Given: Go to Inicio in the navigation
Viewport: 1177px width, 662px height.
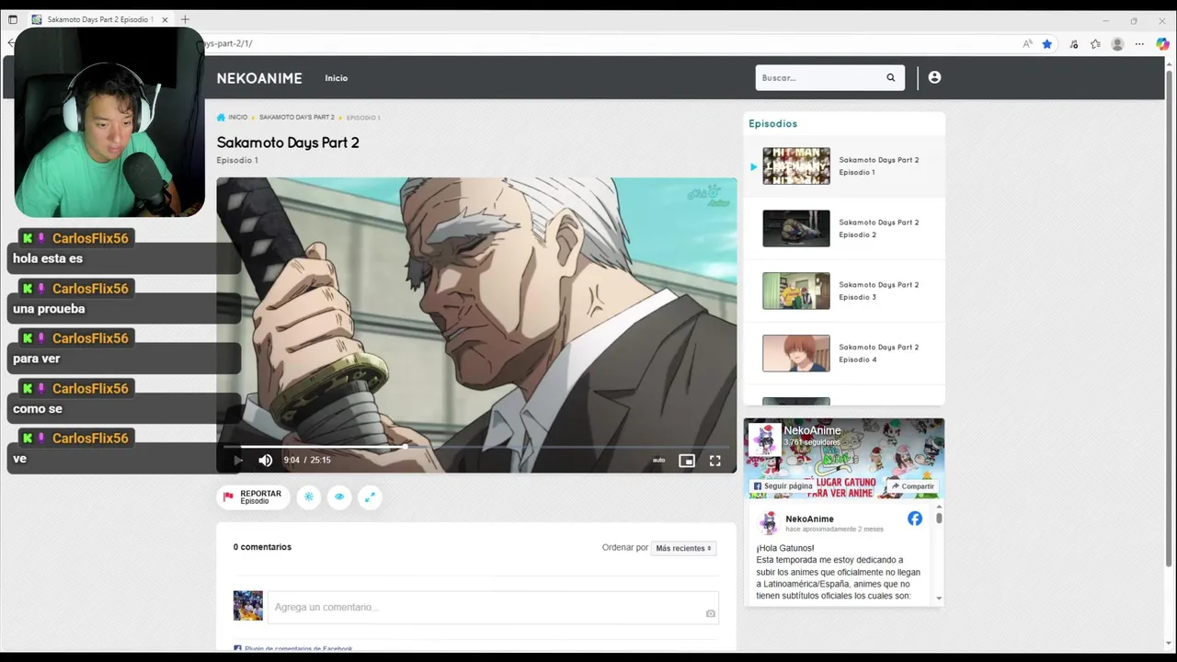Looking at the screenshot, I should pyautogui.click(x=337, y=78).
